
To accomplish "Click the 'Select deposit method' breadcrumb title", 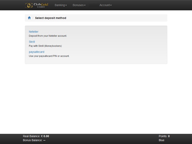I will click(x=51, y=18).
